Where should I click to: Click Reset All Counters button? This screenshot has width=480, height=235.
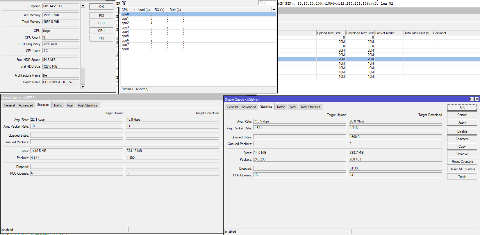click(x=462, y=169)
